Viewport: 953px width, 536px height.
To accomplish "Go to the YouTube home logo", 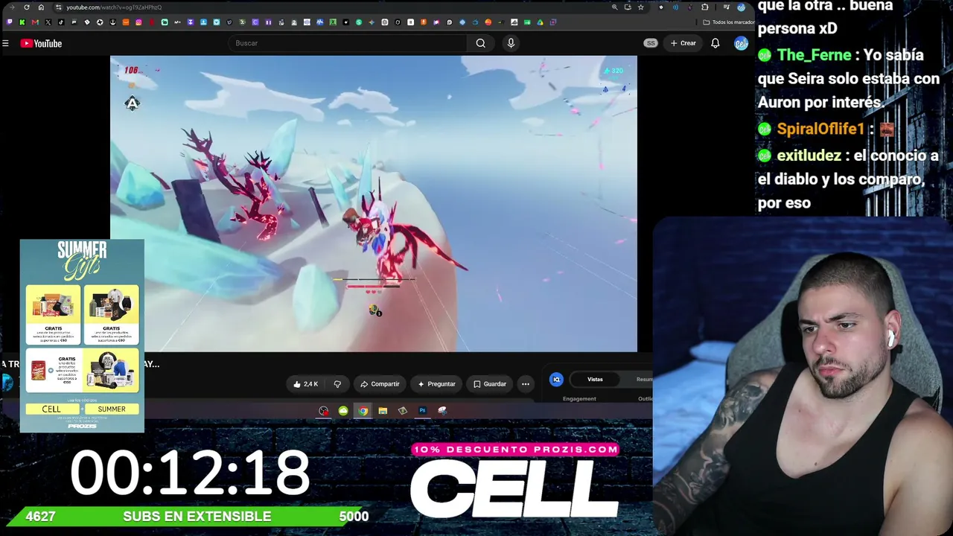I will 41,43.
